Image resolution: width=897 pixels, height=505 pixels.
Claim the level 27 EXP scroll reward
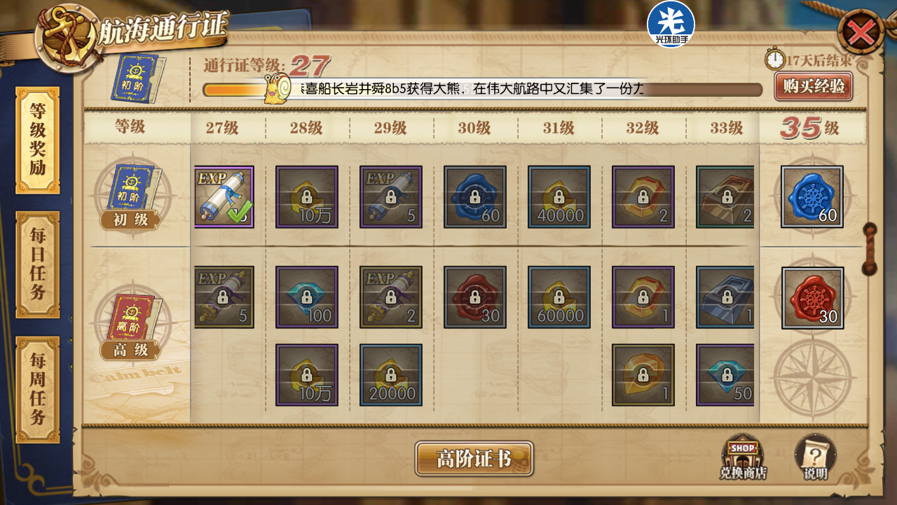[x=224, y=197]
